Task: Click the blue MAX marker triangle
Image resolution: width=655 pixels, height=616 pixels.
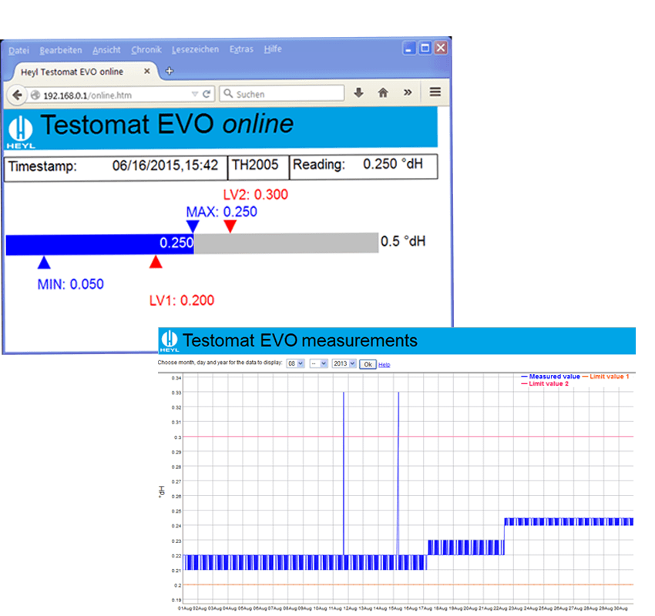Action: tap(193, 226)
